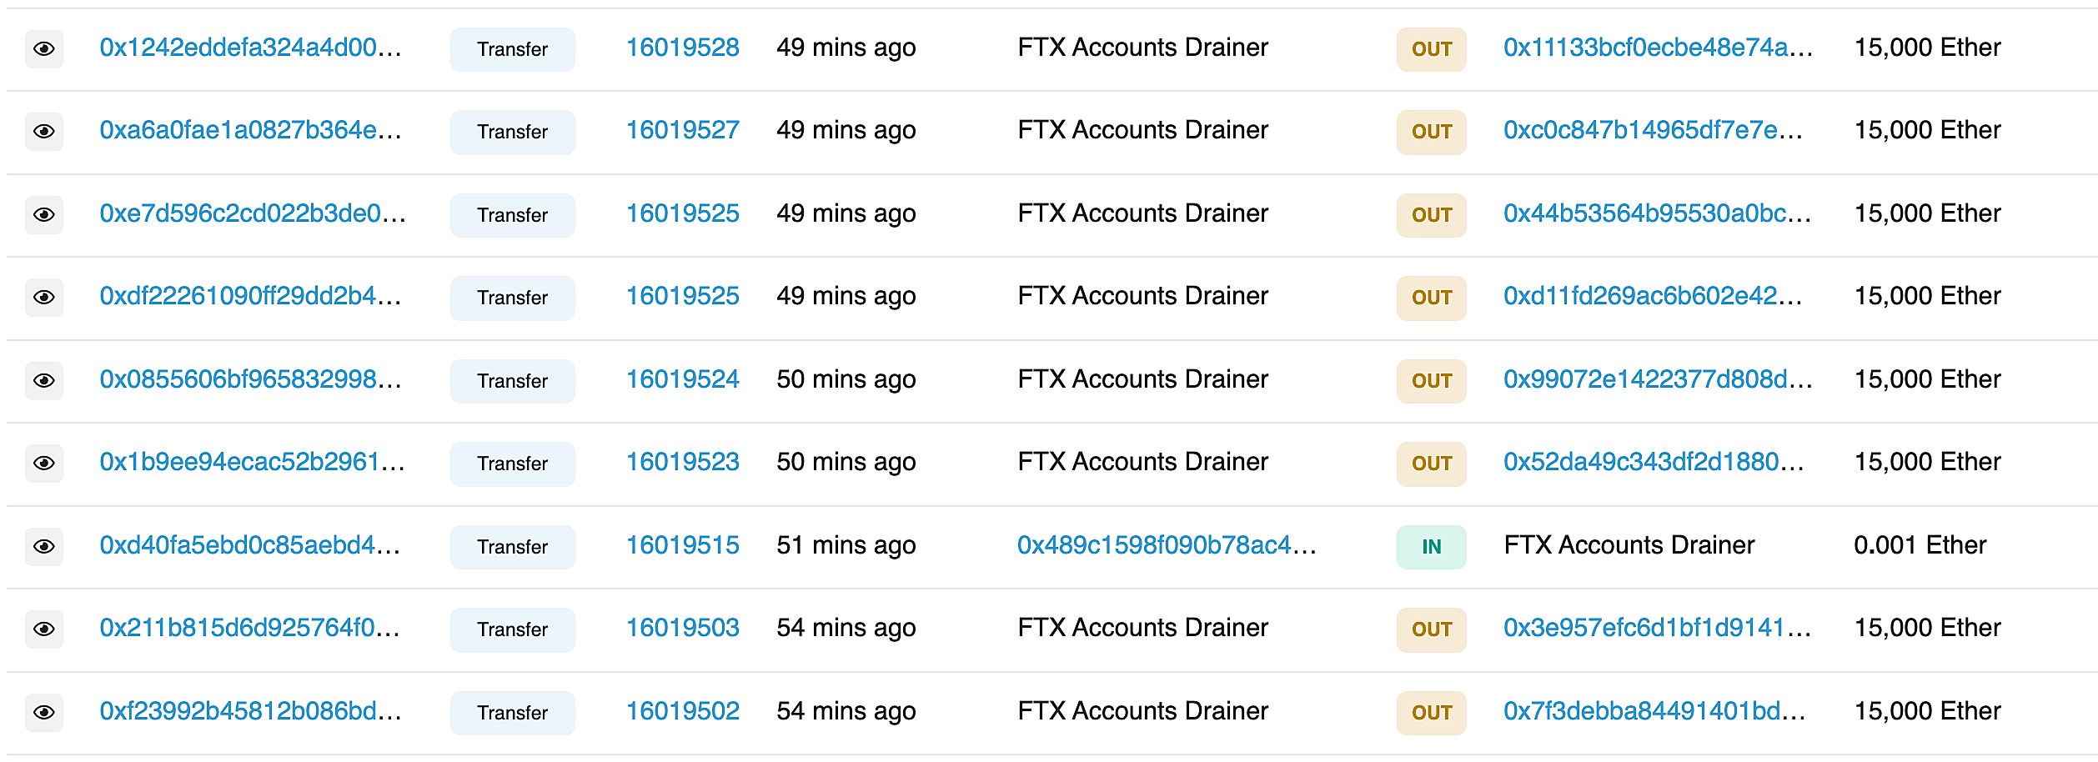
Task: Show details eye icon for 0x1b9ee94ecac52b2961
Action: pos(44,464)
